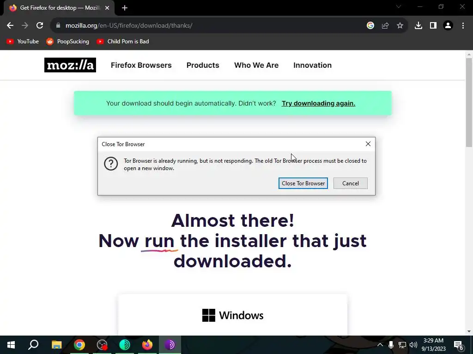Image resolution: width=473 pixels, height=354 pixels.
Task: Switch to Chrome in the taskbar
Action: point(79,345)
